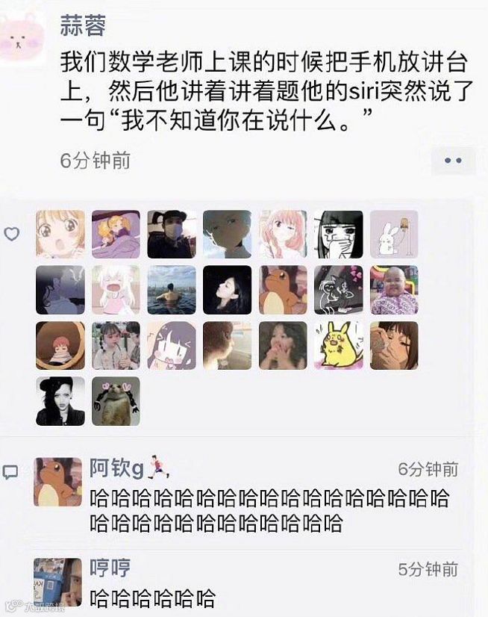Open 阿钦g's Charmander avatar beside comment
This screenshot has height=617, width=488.
point(58,482)
